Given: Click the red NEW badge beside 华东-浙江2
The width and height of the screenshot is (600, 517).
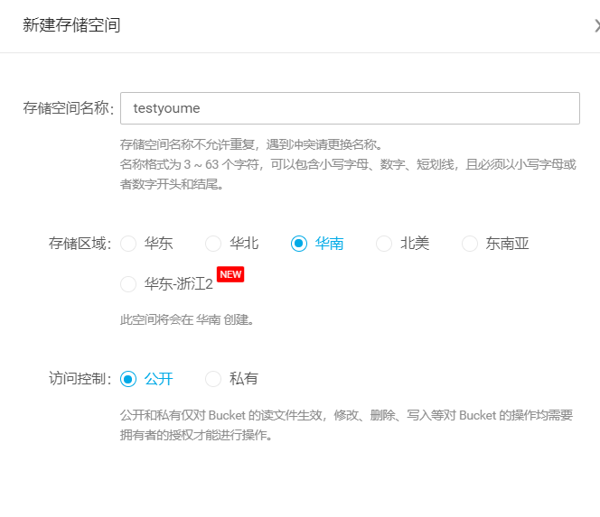Looking at the screenshot, I should click(230, 274).
